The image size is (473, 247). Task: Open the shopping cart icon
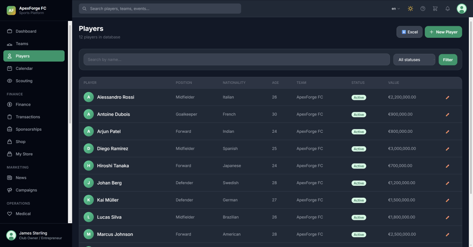coord(435,9)
